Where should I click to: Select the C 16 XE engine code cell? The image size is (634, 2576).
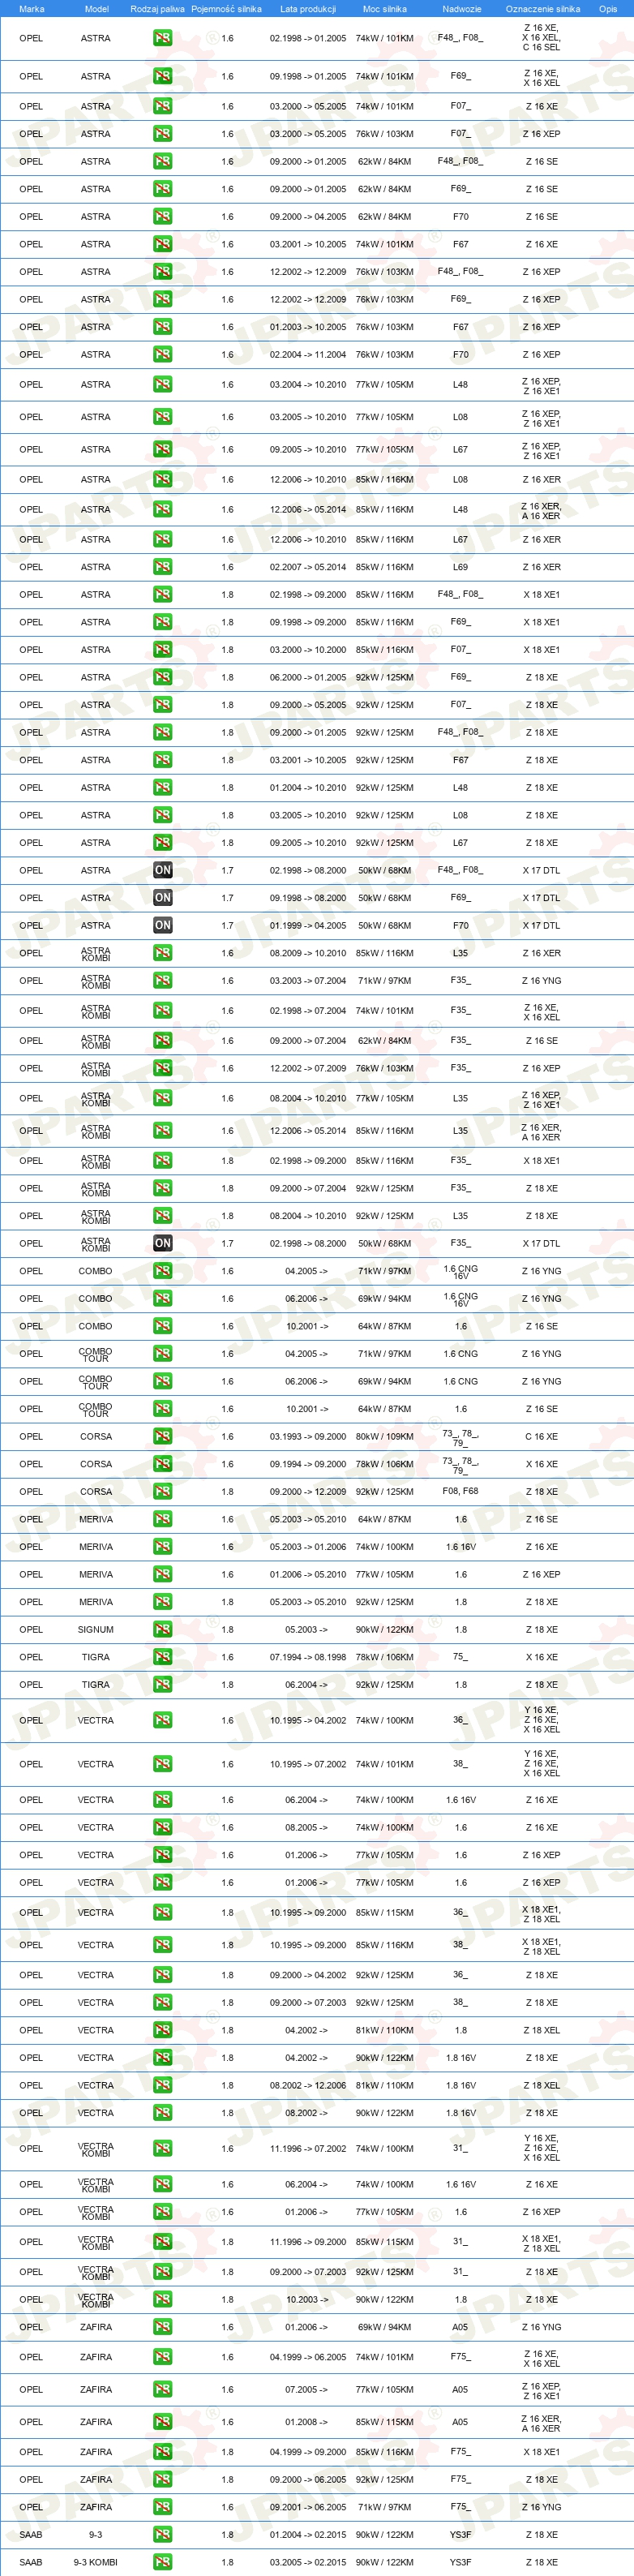[x=541, y=1436]
